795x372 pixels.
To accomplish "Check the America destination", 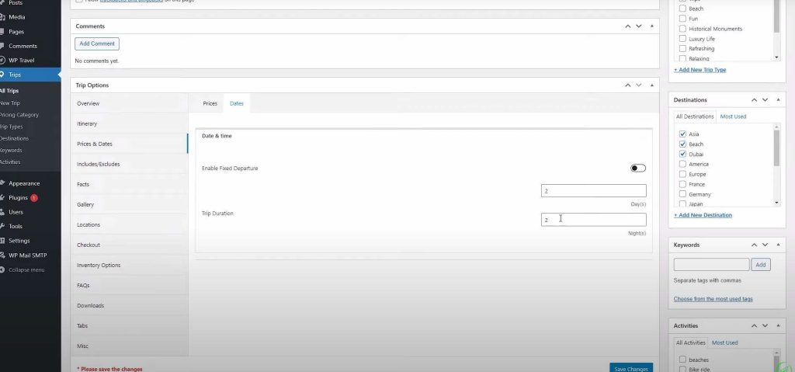I will [682, 164].
